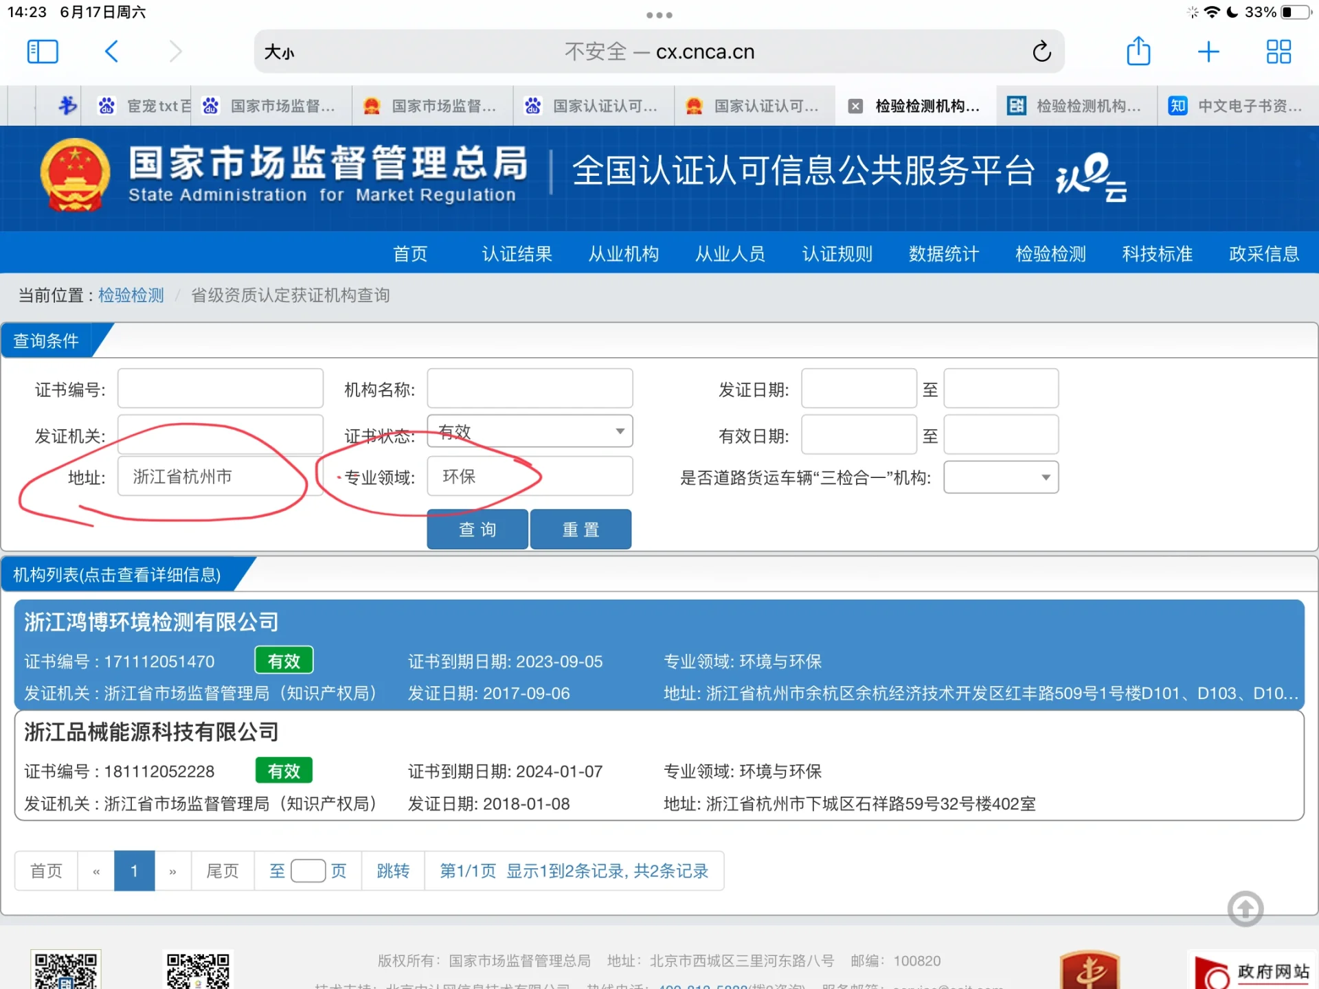Open the 认证结果 menu item

click(517, 253)
